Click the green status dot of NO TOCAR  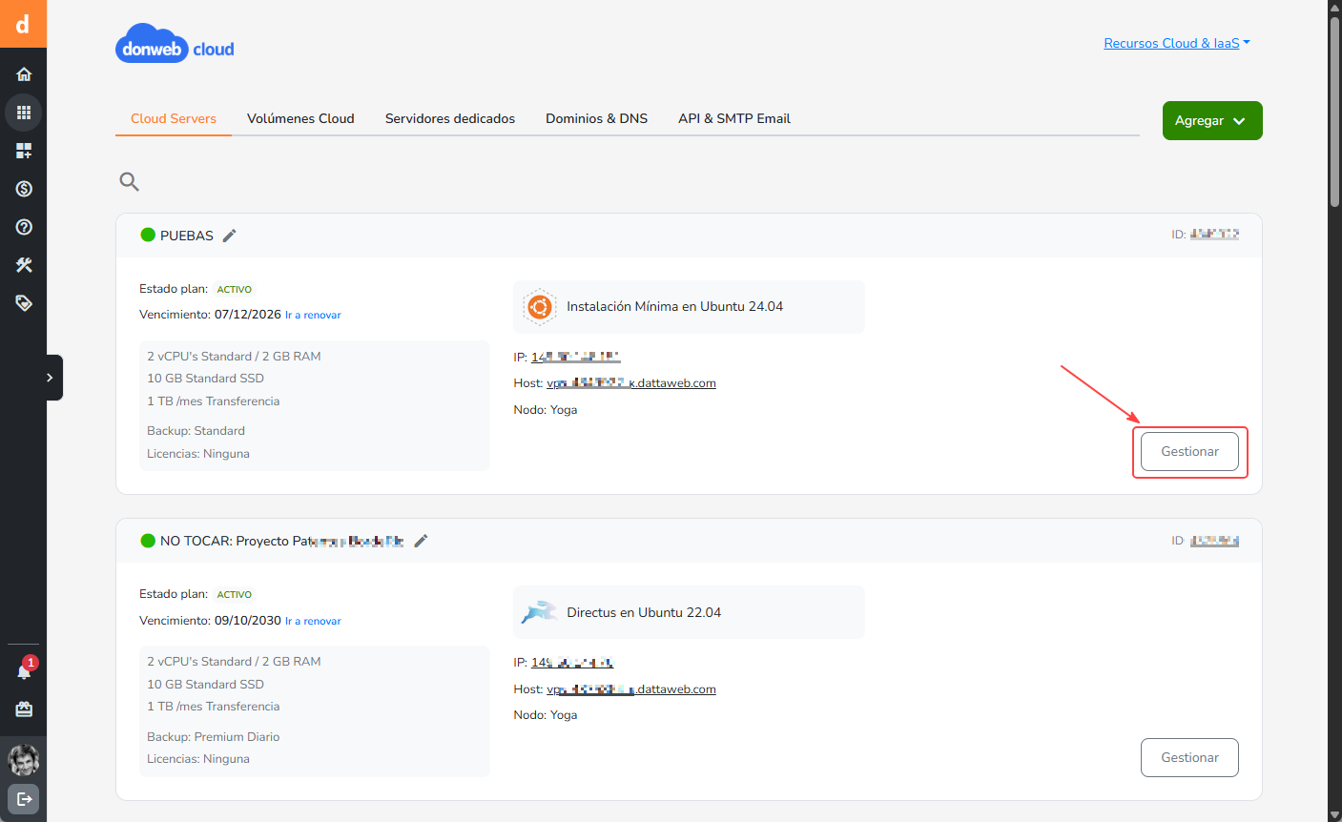(x=148, y=541)
